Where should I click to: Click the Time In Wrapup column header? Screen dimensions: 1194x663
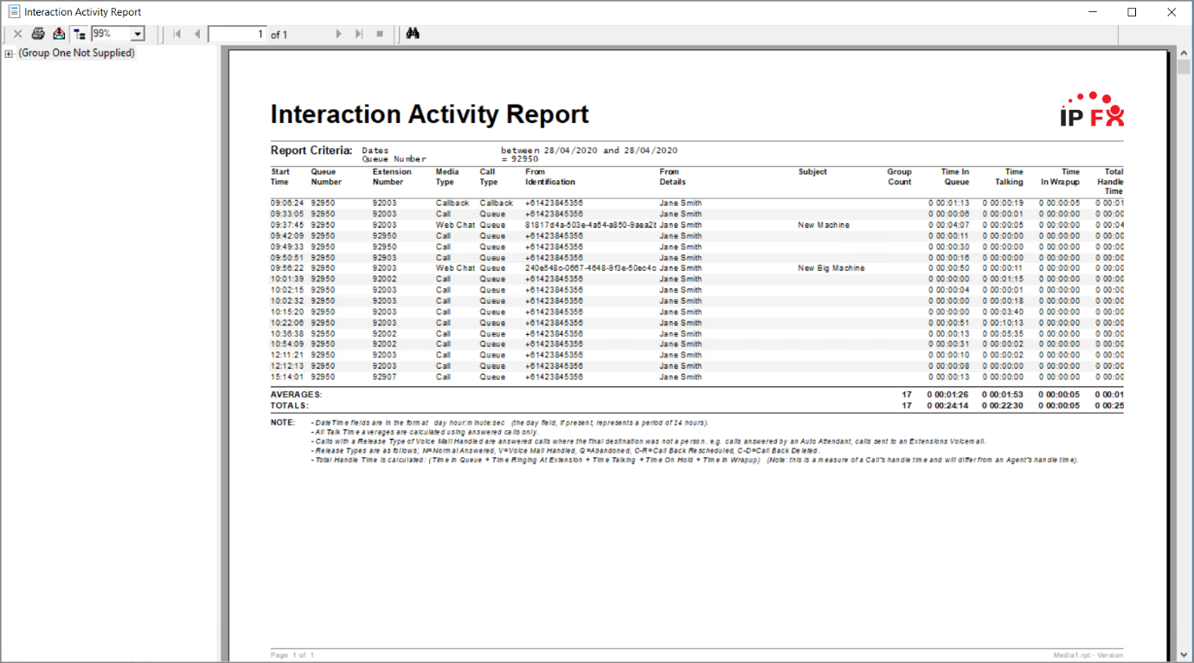(1060, 177)
